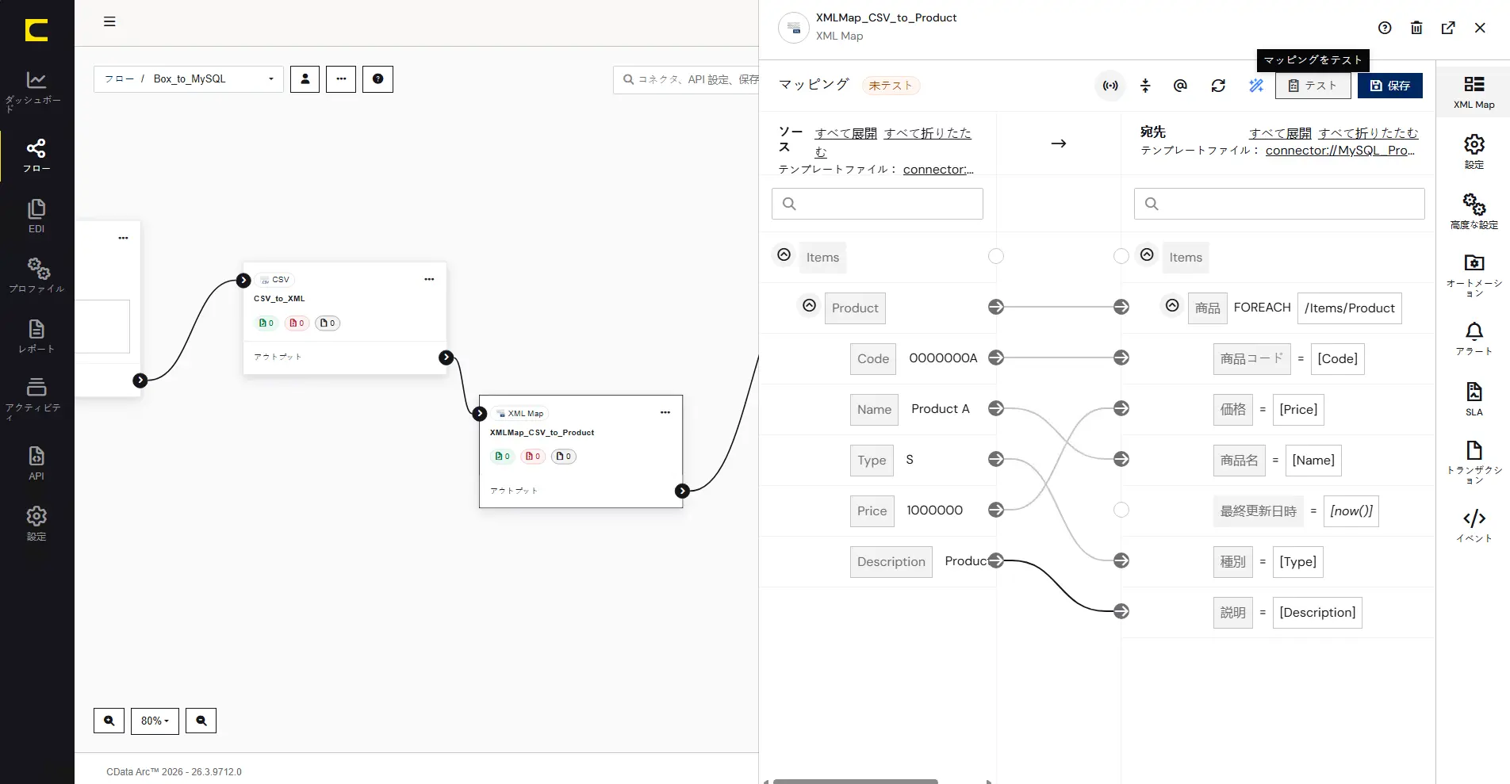1510x784 pixels.
Task: Collapse the source Product node
Action: (x=809, y=305)
